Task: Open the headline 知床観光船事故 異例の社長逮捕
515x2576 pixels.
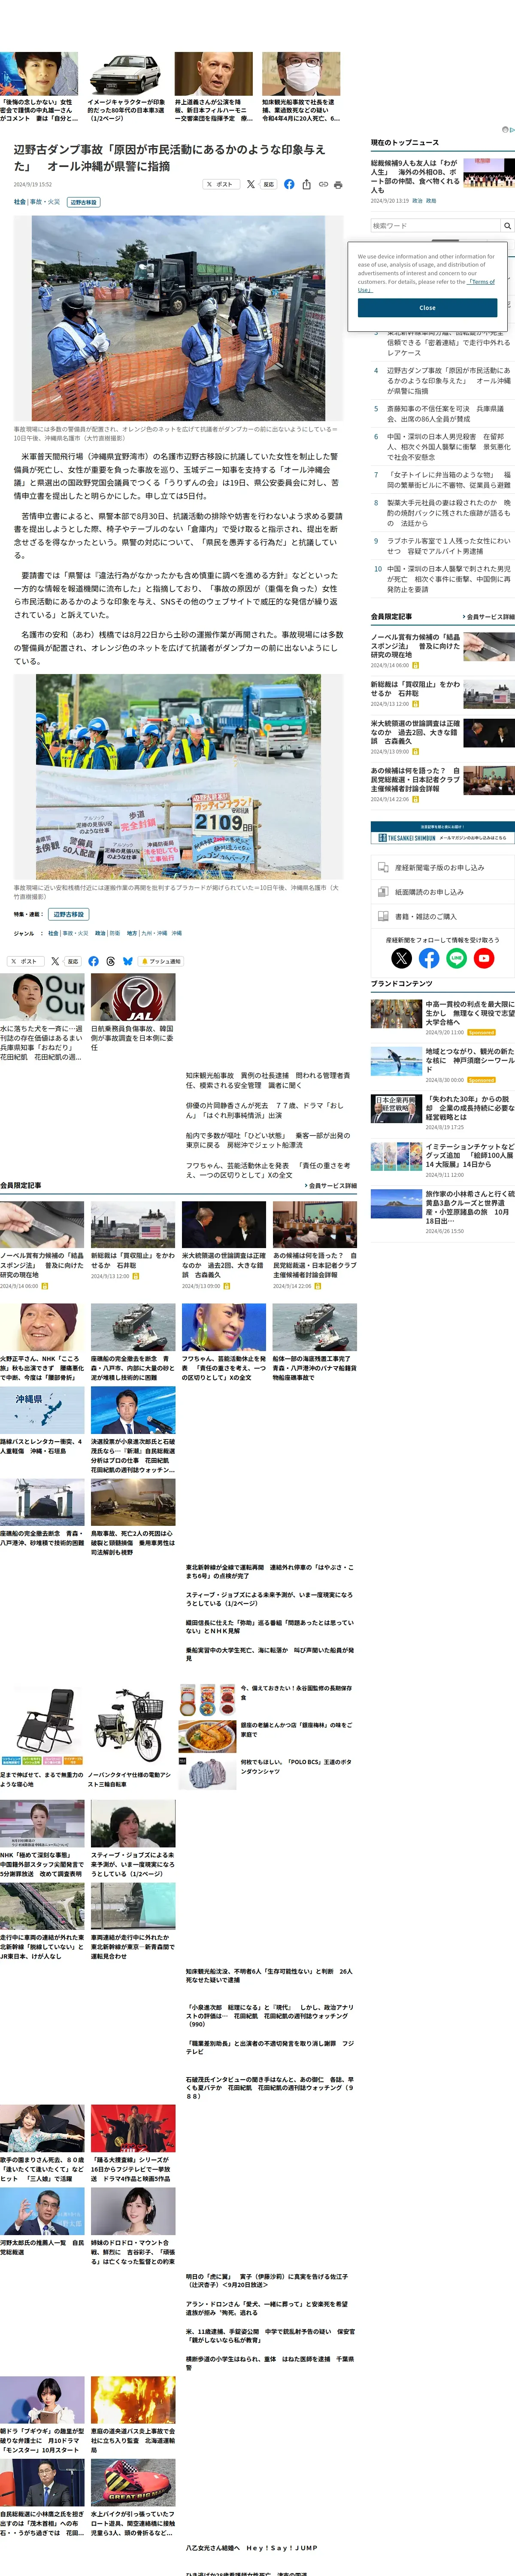Action: coord(268,1080)
